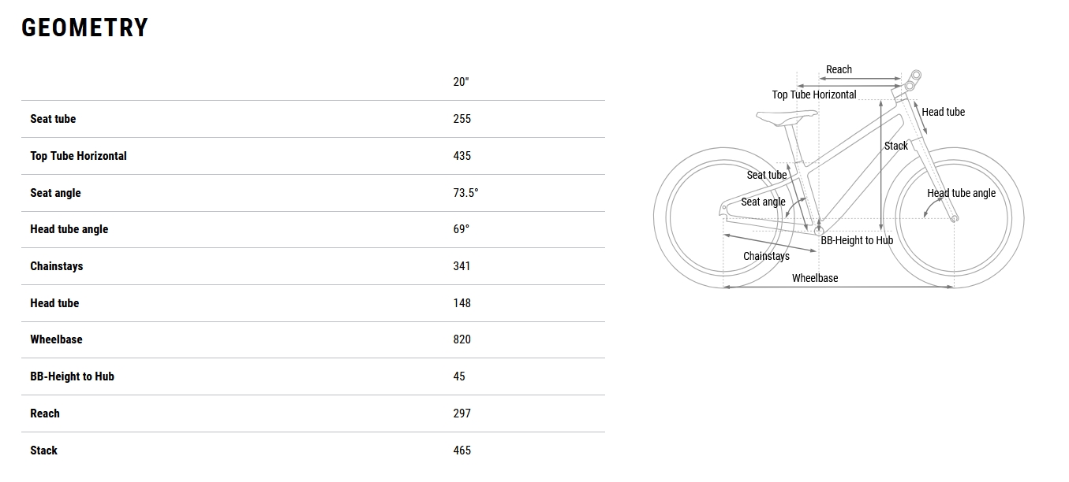The width and height of the screenshot is (1069, 482).
Task: Click the Seat tube row label in table
Action: click(53, 119)
